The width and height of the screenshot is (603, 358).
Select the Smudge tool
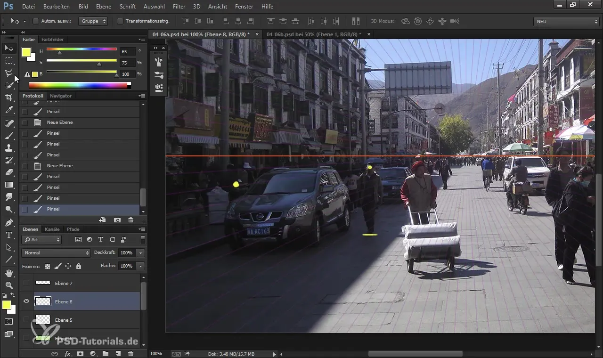click(9, 197)
